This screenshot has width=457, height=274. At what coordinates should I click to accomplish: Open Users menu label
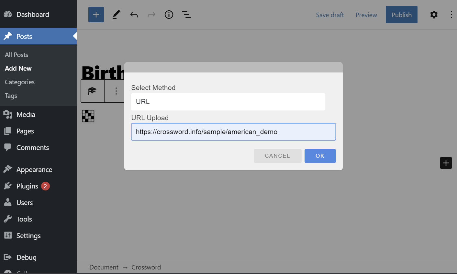[25, 202]
